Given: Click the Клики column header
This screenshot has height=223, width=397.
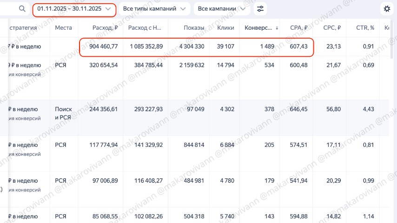Looking at the screenshot, I should [x=225, y=28].
